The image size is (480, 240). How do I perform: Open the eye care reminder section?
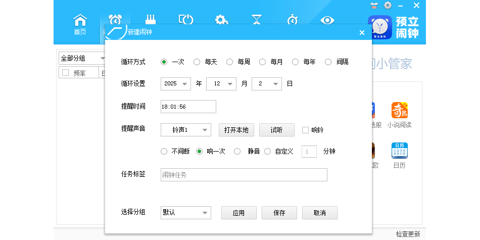tap(327, 20)
